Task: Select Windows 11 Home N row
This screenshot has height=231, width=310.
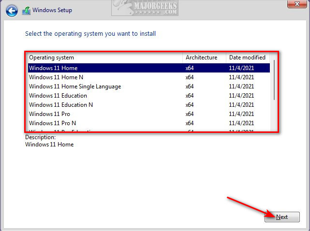Action: point(149,77)
